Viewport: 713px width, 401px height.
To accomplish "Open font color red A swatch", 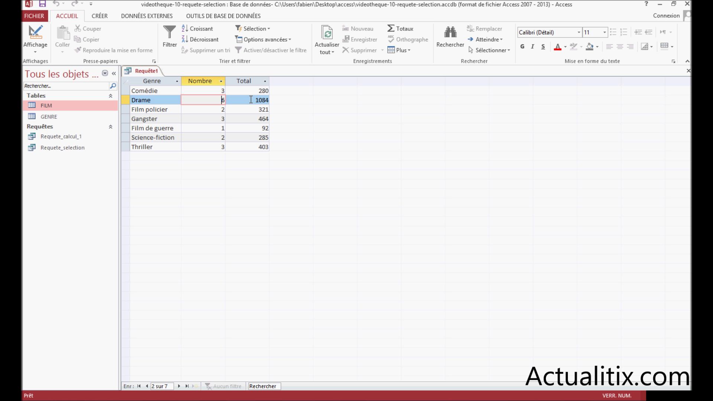I will pyautogui.click(x=557, y=47).
